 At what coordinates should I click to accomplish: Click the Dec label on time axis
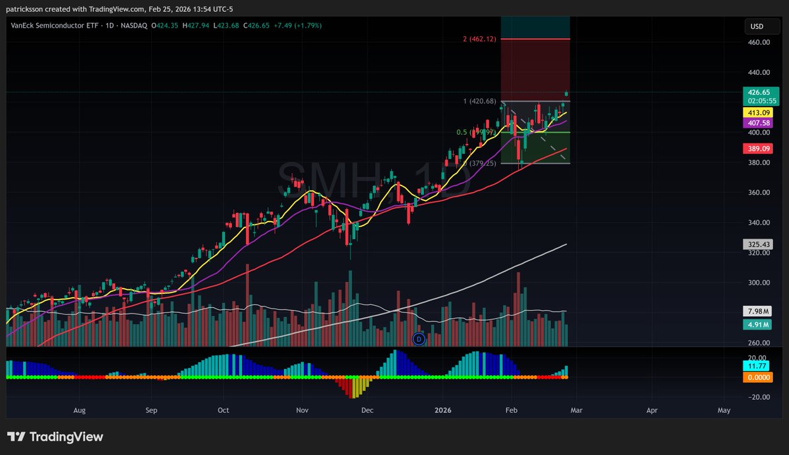tap(367, 410)
